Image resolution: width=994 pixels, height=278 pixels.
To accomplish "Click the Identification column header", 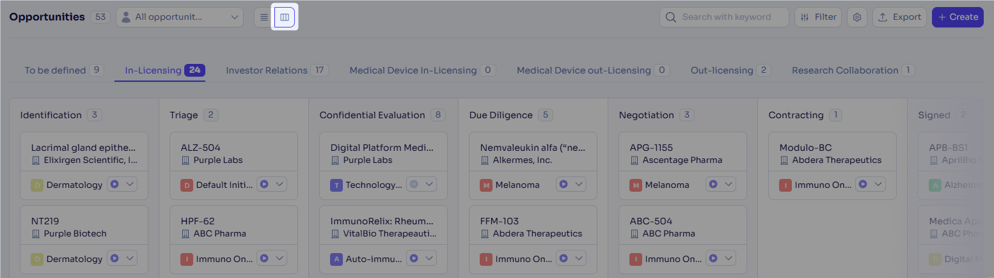I will pyautogui.click(x=51, y=115).
